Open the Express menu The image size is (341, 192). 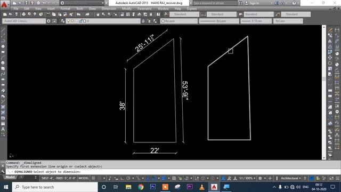pos(192,9)
